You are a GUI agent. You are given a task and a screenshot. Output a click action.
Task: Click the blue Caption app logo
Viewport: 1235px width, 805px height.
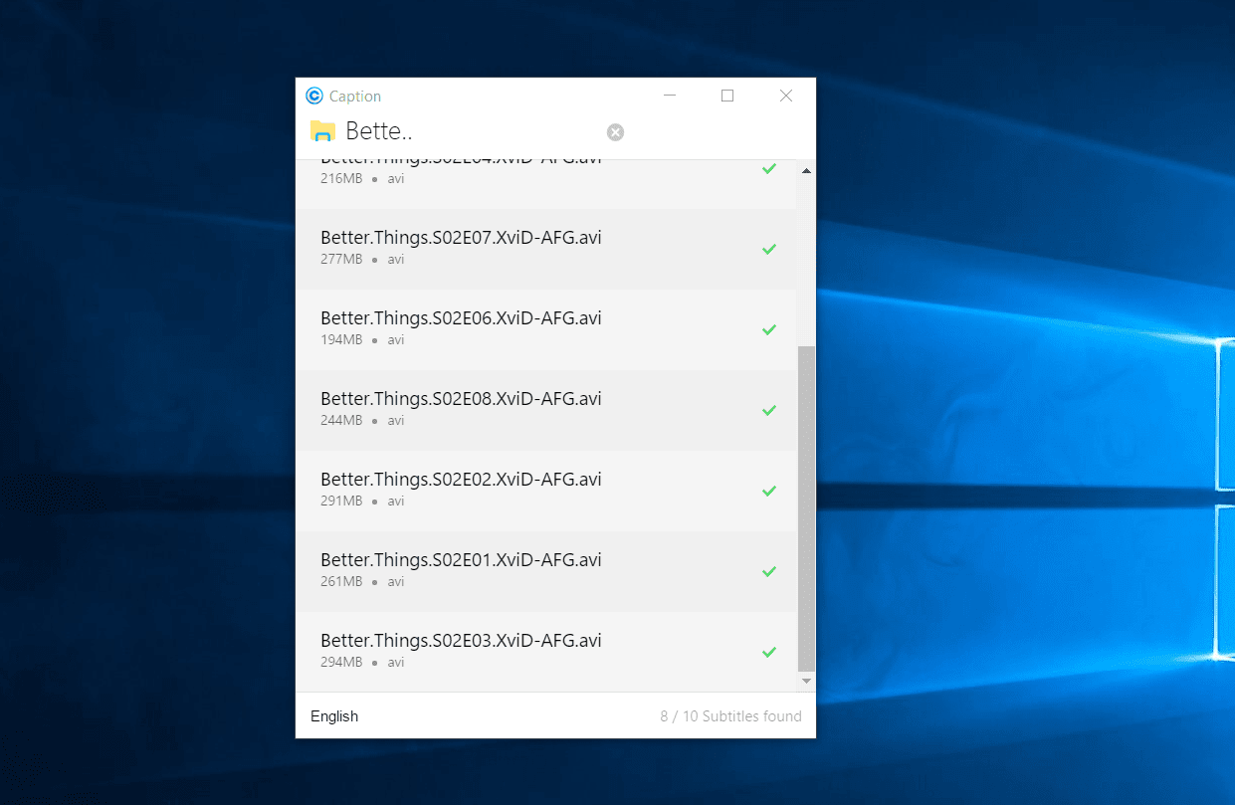pyautogui.click(x=314, y=97)
